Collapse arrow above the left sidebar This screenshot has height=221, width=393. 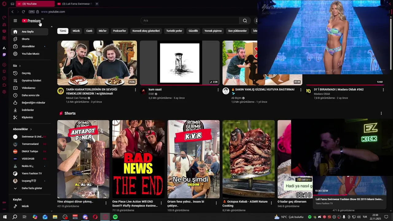click(x=52, y=27)
